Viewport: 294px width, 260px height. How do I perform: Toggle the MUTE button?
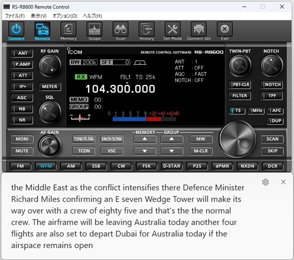pos(22,151)
